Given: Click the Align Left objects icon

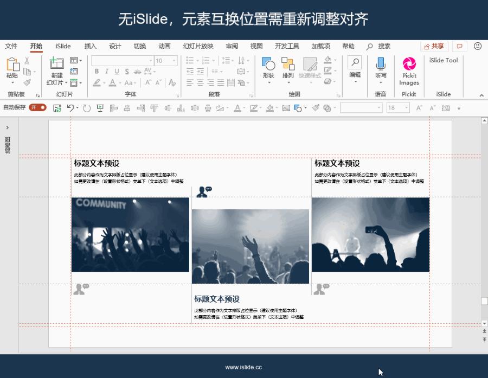Looking at the screenshot, I should (114, 108).
